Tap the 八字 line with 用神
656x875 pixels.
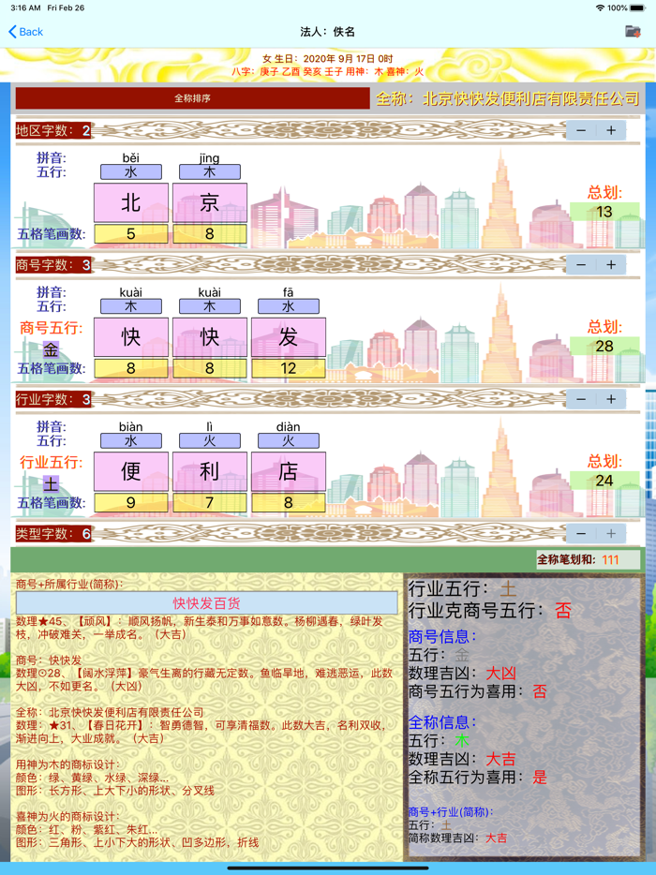point(328,71)
